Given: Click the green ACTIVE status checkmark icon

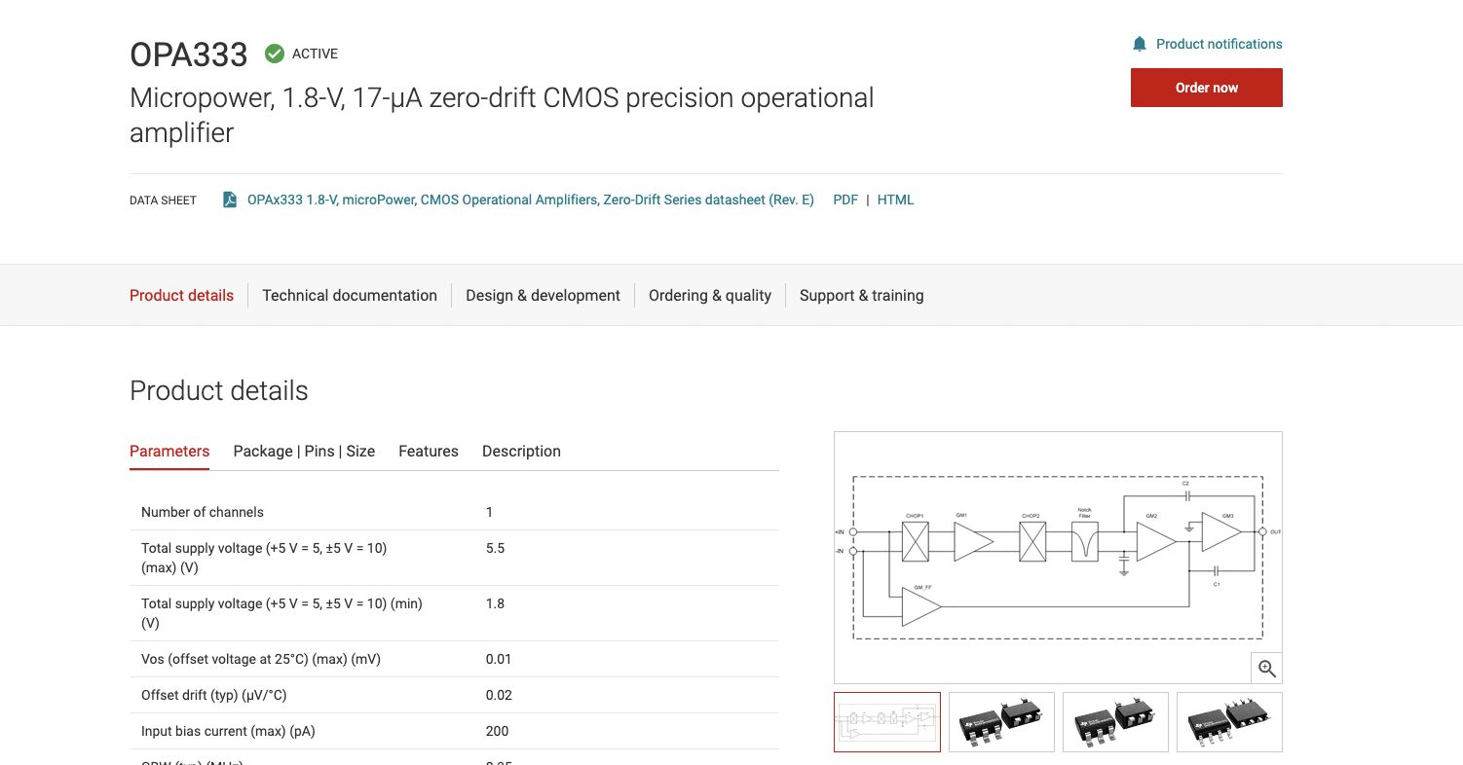Looking at the screenshot, I should tap(275, 54).
